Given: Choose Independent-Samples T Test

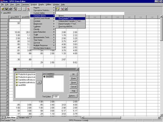Looking at the screenshot, I should tap(70, 21).
